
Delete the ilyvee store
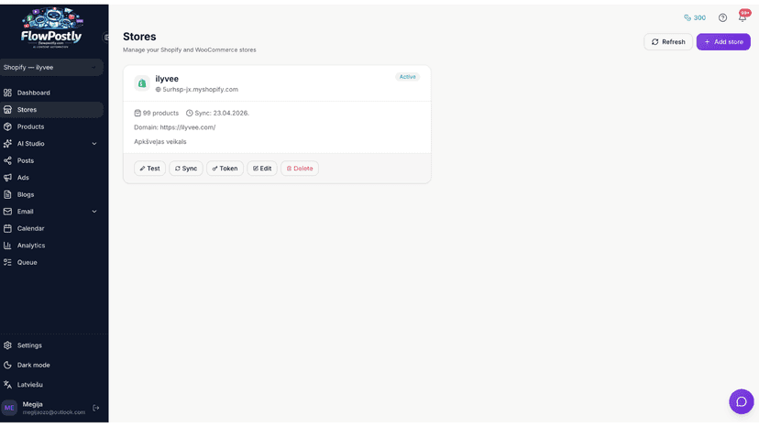pyautogui.click(x=300, y=169)
